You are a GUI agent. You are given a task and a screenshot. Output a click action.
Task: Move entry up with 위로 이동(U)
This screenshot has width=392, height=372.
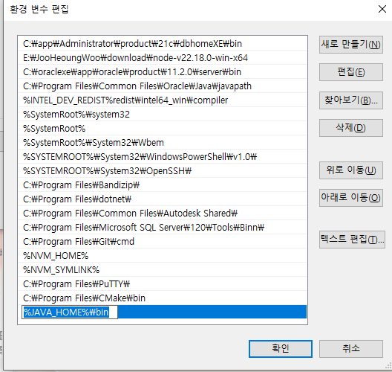coord(350,170)
